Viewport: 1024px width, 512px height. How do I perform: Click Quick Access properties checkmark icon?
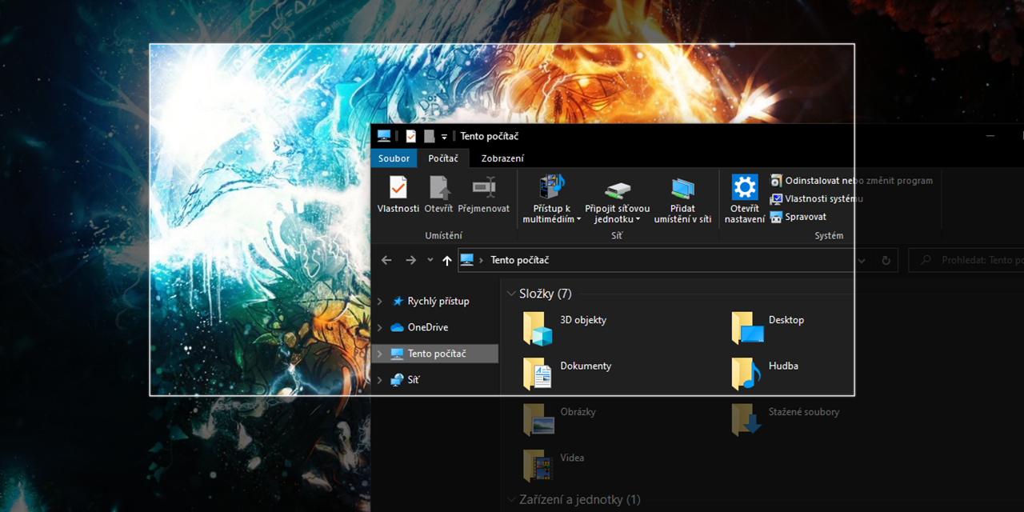(411, 136)
